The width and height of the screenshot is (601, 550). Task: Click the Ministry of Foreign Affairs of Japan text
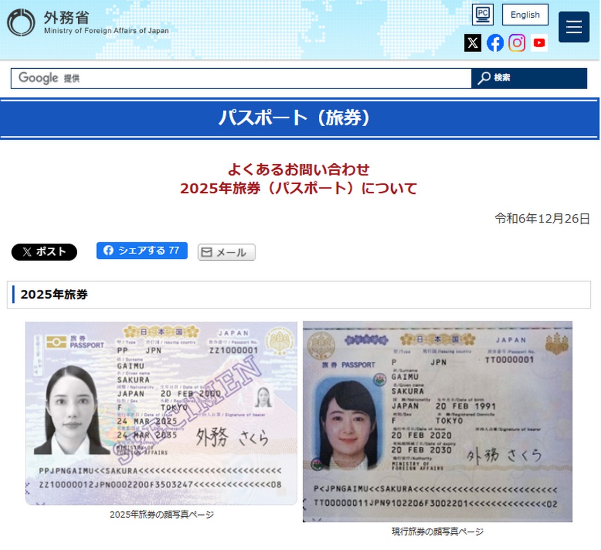[x=106, y=31]
